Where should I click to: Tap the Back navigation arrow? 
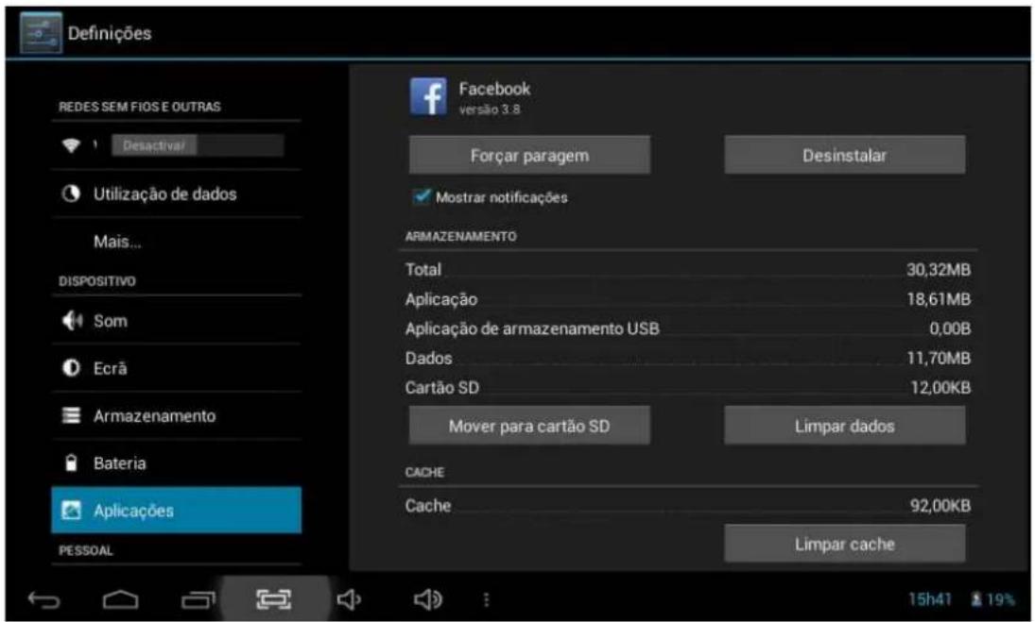44,599
